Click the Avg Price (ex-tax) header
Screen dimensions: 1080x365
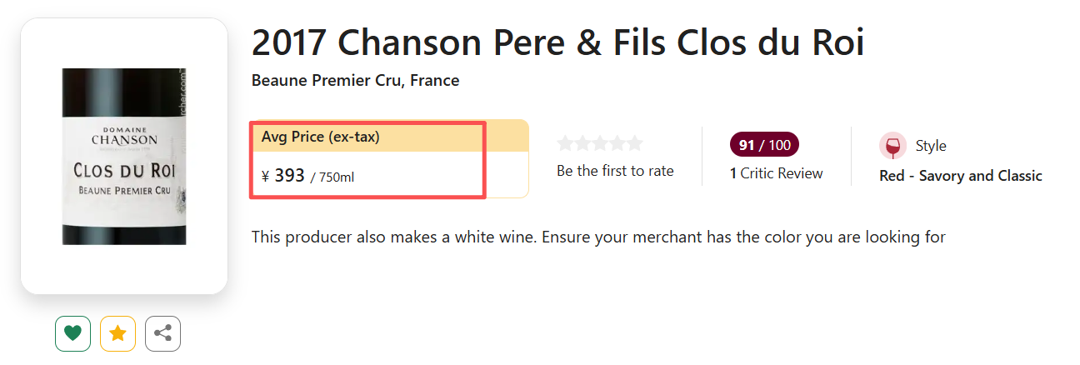321,137
